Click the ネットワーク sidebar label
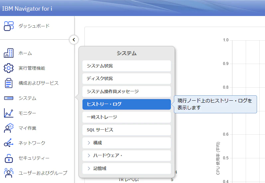 click(32, 143)
